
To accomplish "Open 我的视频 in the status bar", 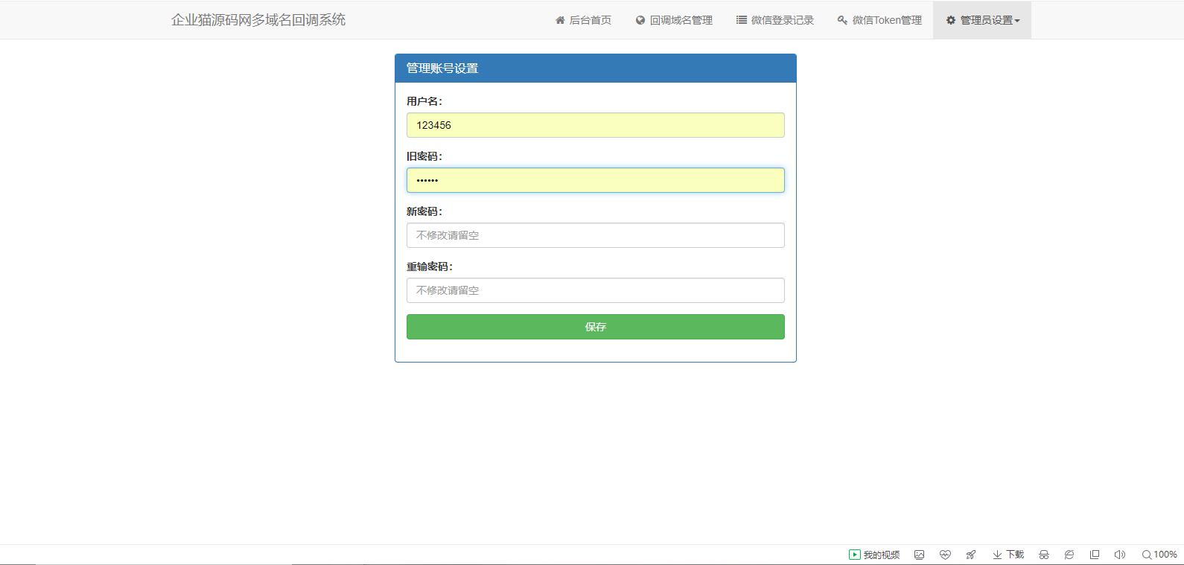I will click(874, 555).
